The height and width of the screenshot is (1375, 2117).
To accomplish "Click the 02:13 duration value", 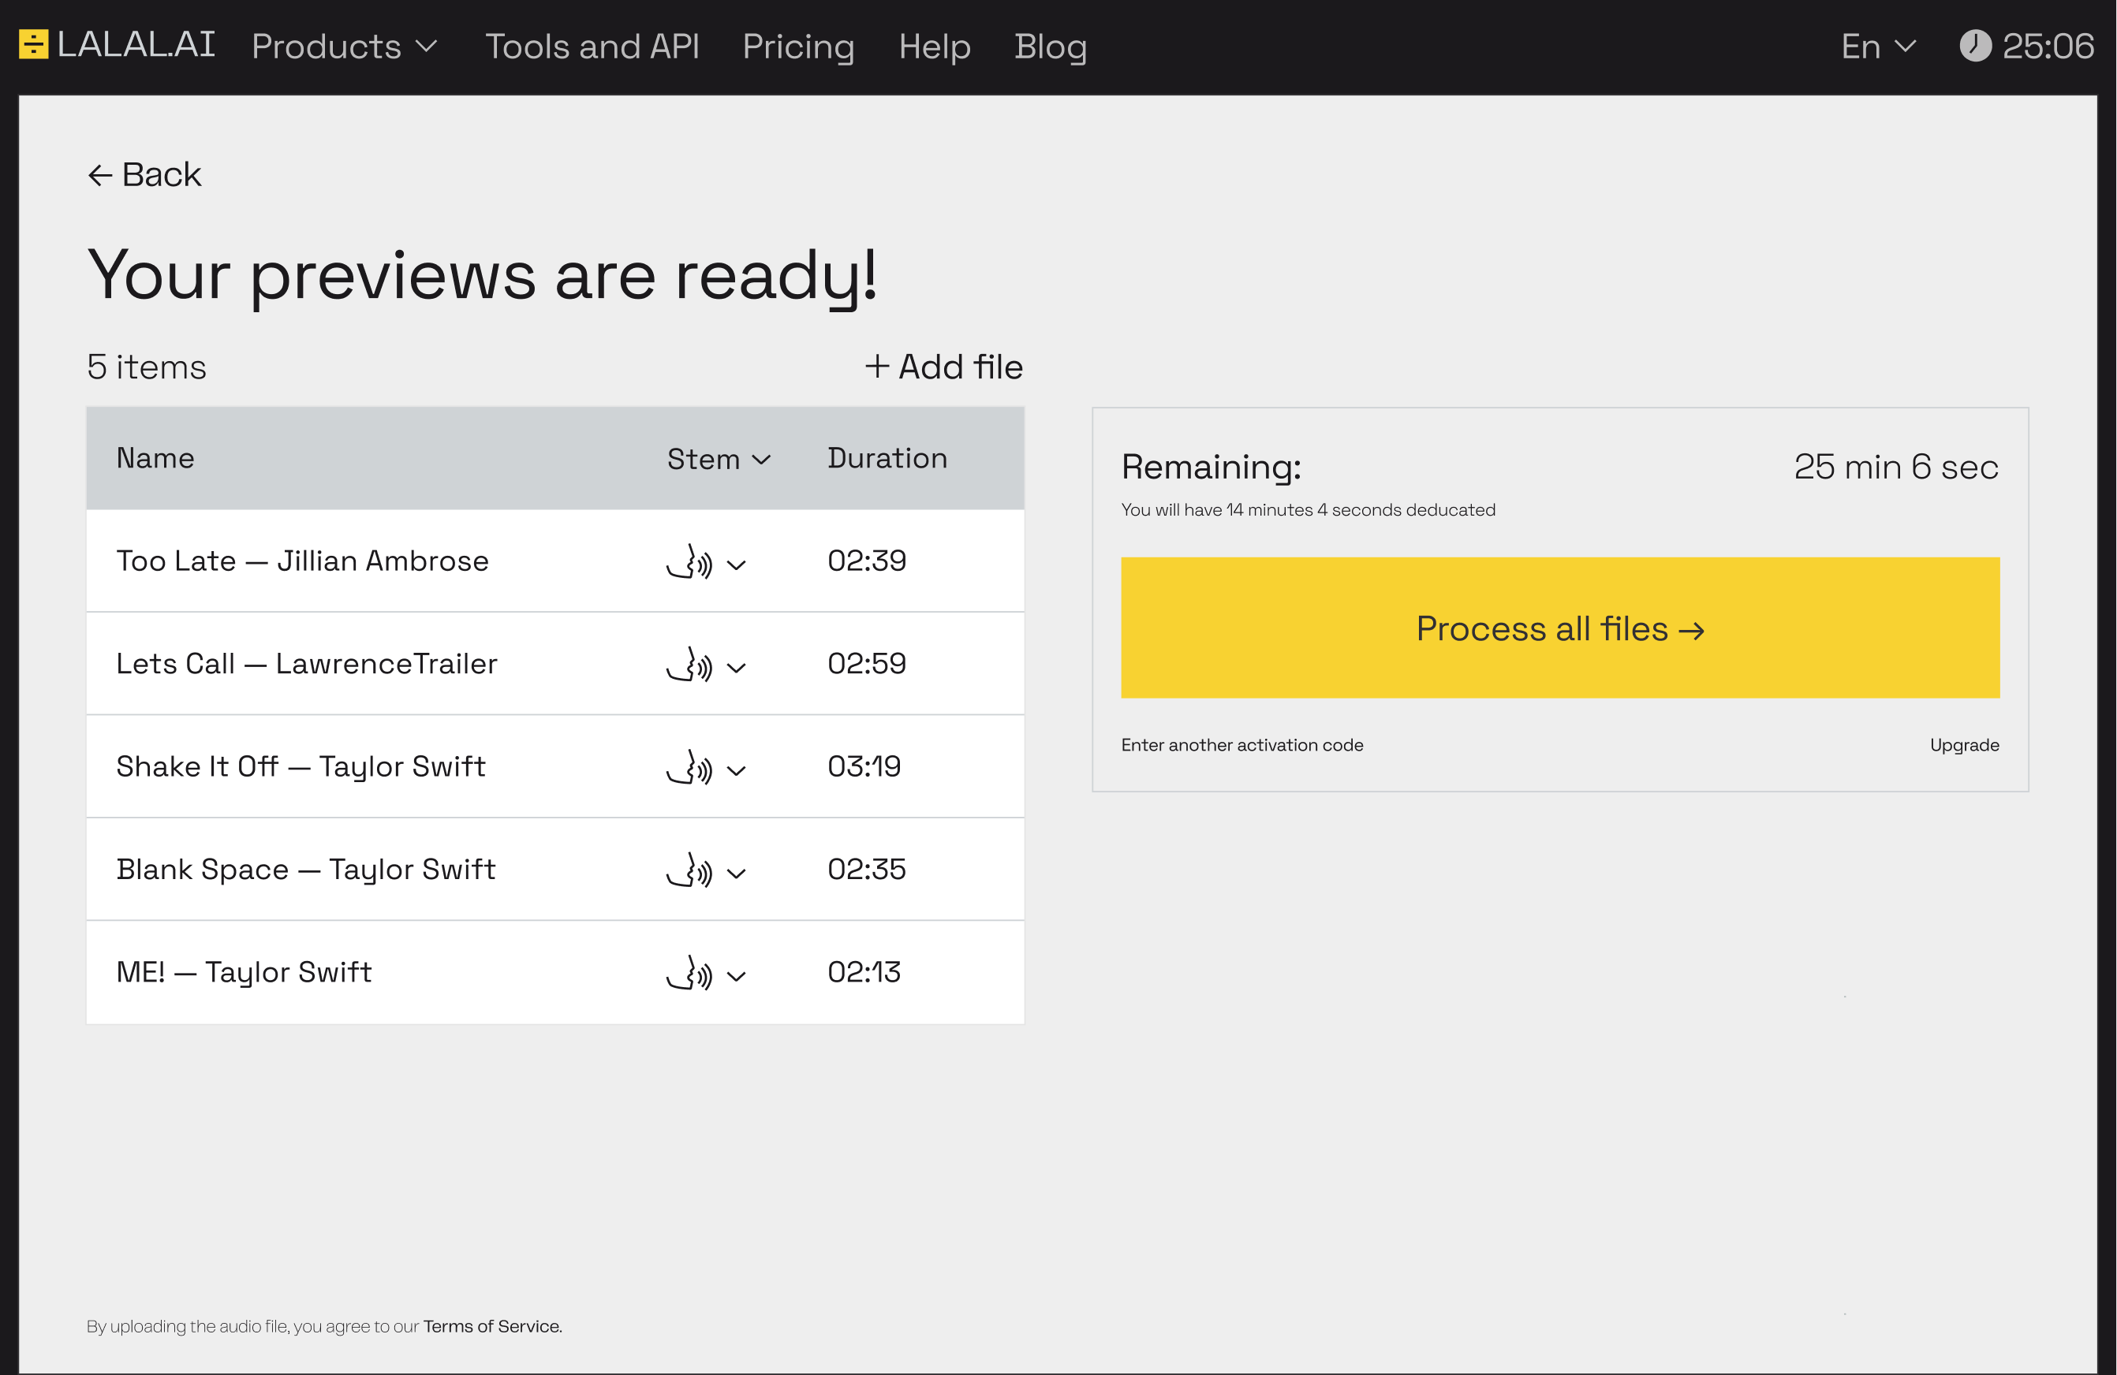I will [864, 972].
